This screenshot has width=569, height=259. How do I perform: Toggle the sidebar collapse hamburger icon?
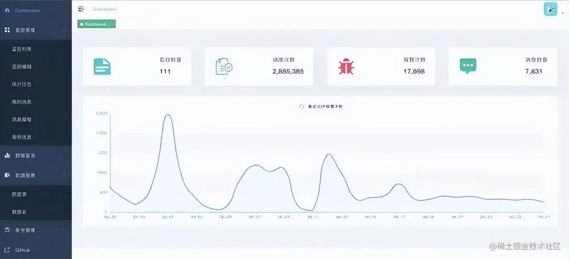point(80,9)
